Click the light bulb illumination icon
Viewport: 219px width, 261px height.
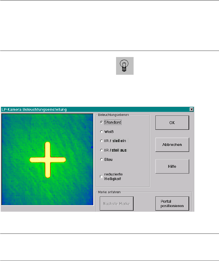[125, 66]
